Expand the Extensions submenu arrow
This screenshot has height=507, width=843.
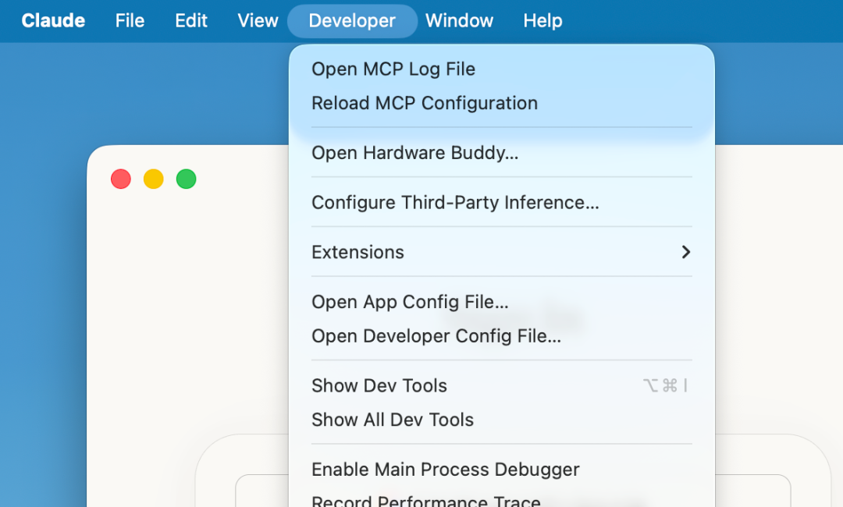click(x=685, y=252)
